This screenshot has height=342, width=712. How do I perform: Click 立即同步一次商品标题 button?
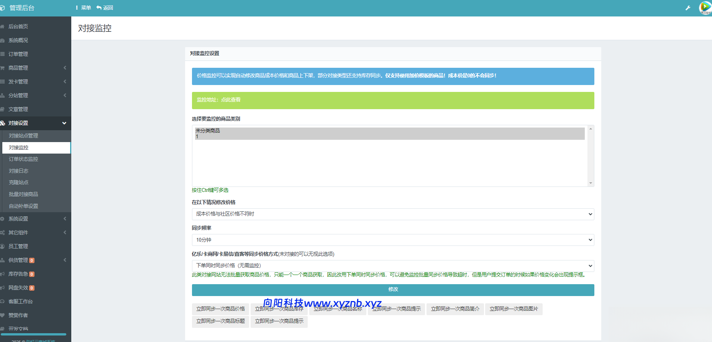(220, 321)
